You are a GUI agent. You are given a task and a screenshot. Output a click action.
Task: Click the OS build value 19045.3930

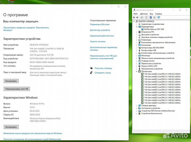(35, 115)
